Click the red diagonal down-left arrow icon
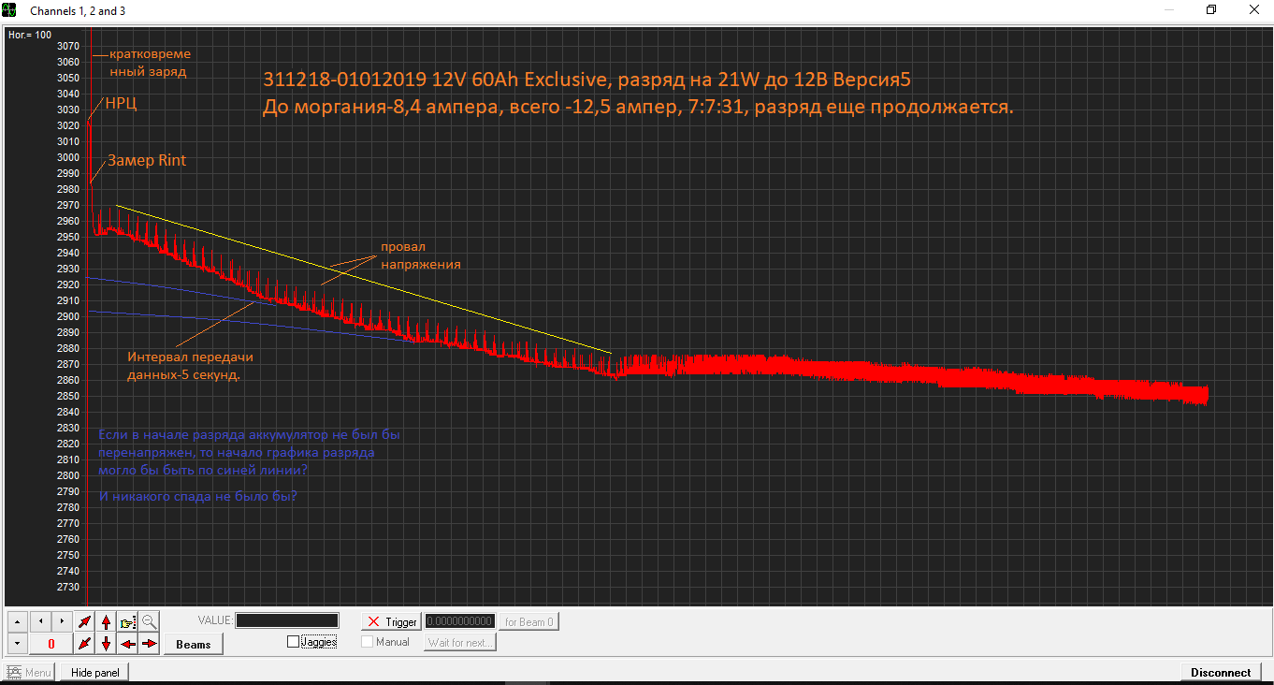The image size is (1274, 685). [x=85, y=643]
